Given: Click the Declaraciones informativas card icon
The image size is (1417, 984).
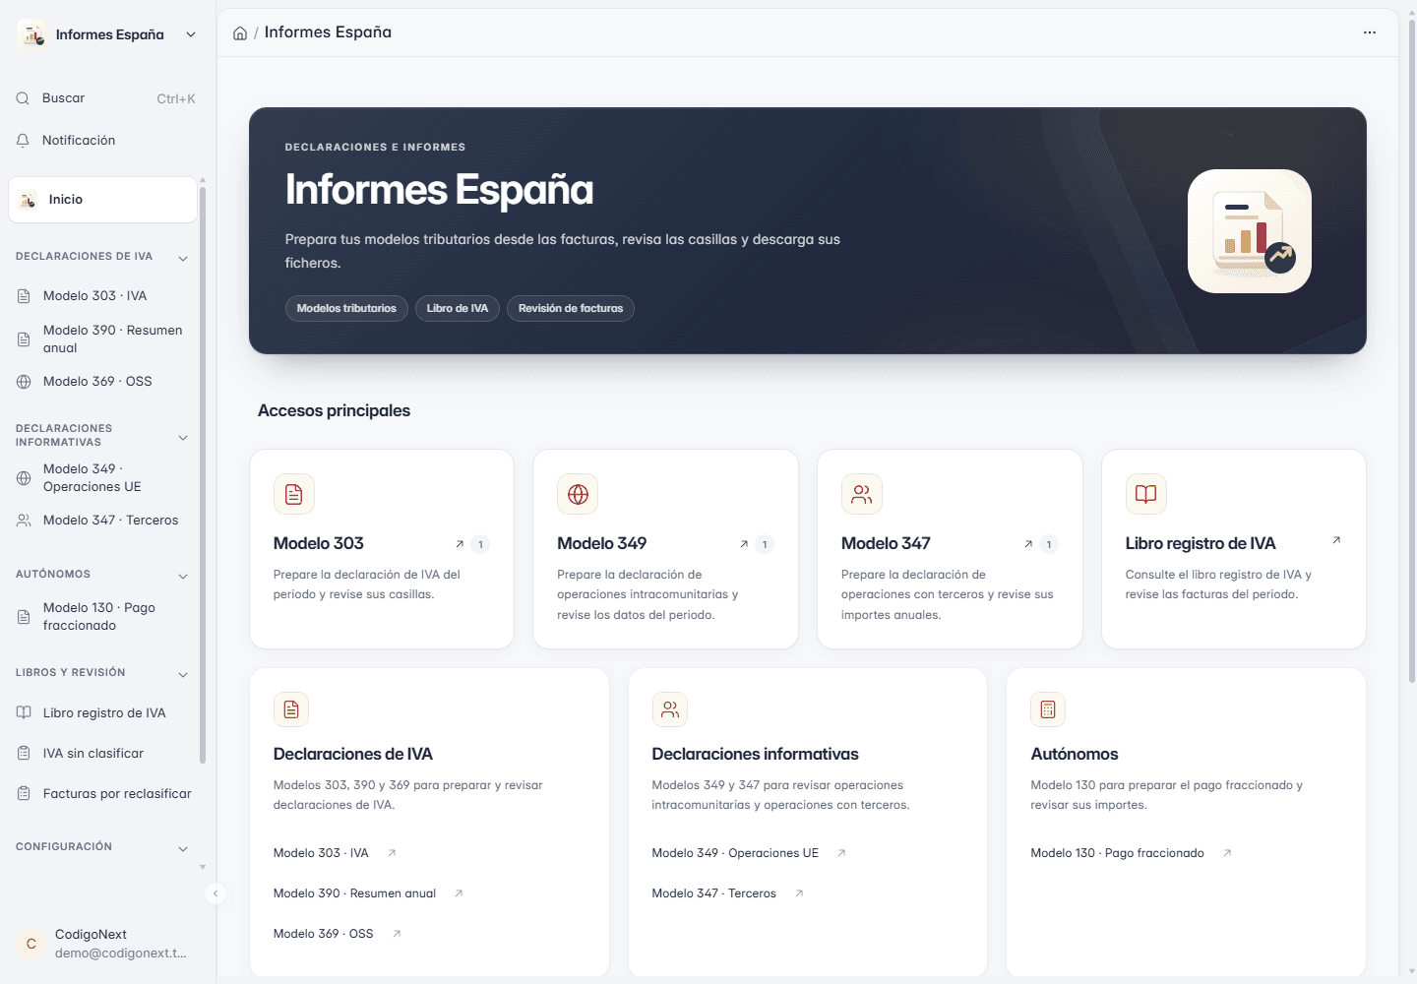Looking at the screenshot, I should tap(670, 709).
